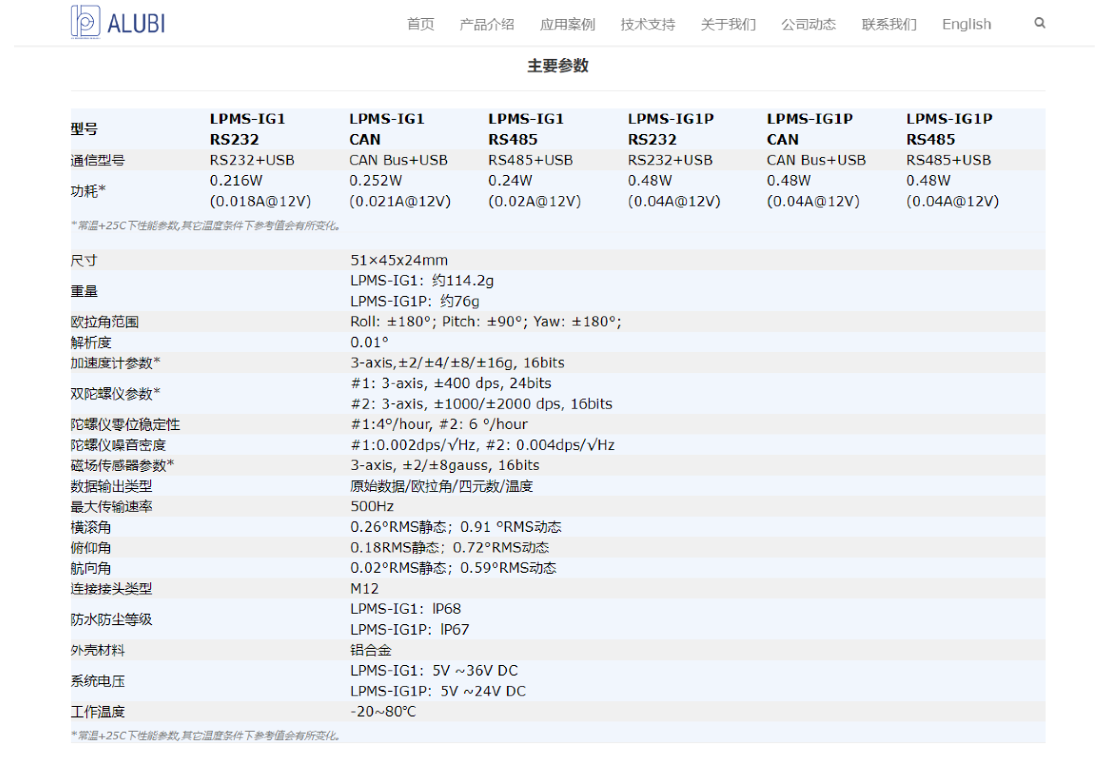Open 应用案例 navigation item
The height and width of the screenshot is (759, 1108).
[x=567, y=24]
